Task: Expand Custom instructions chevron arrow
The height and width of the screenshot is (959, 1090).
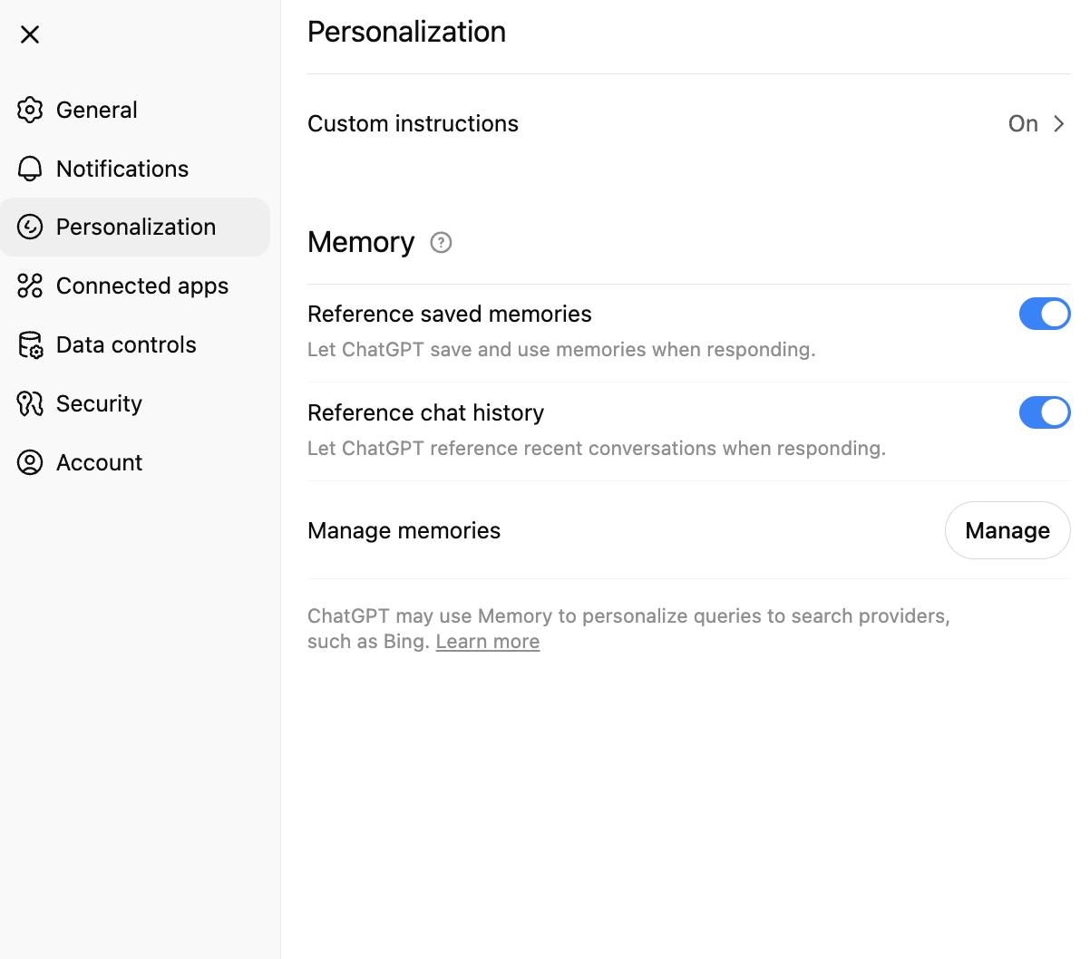Action: [x=1058, y=124]
